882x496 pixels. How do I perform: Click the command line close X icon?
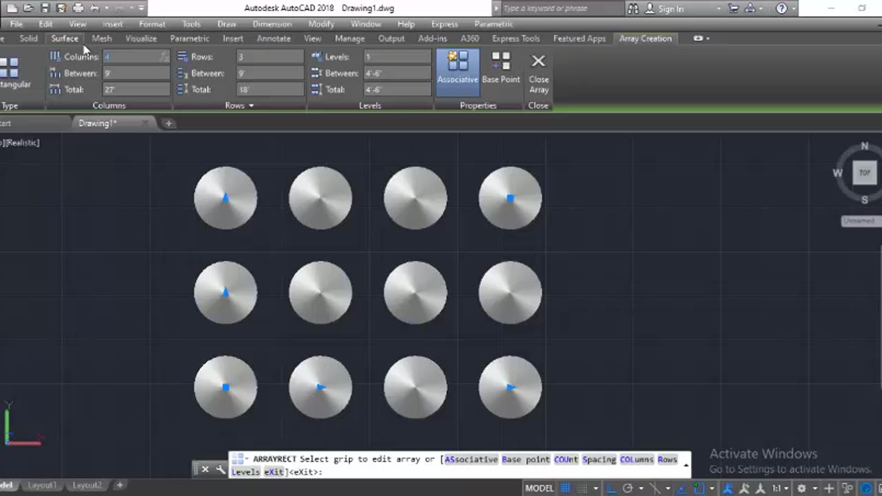click(205, 469)
